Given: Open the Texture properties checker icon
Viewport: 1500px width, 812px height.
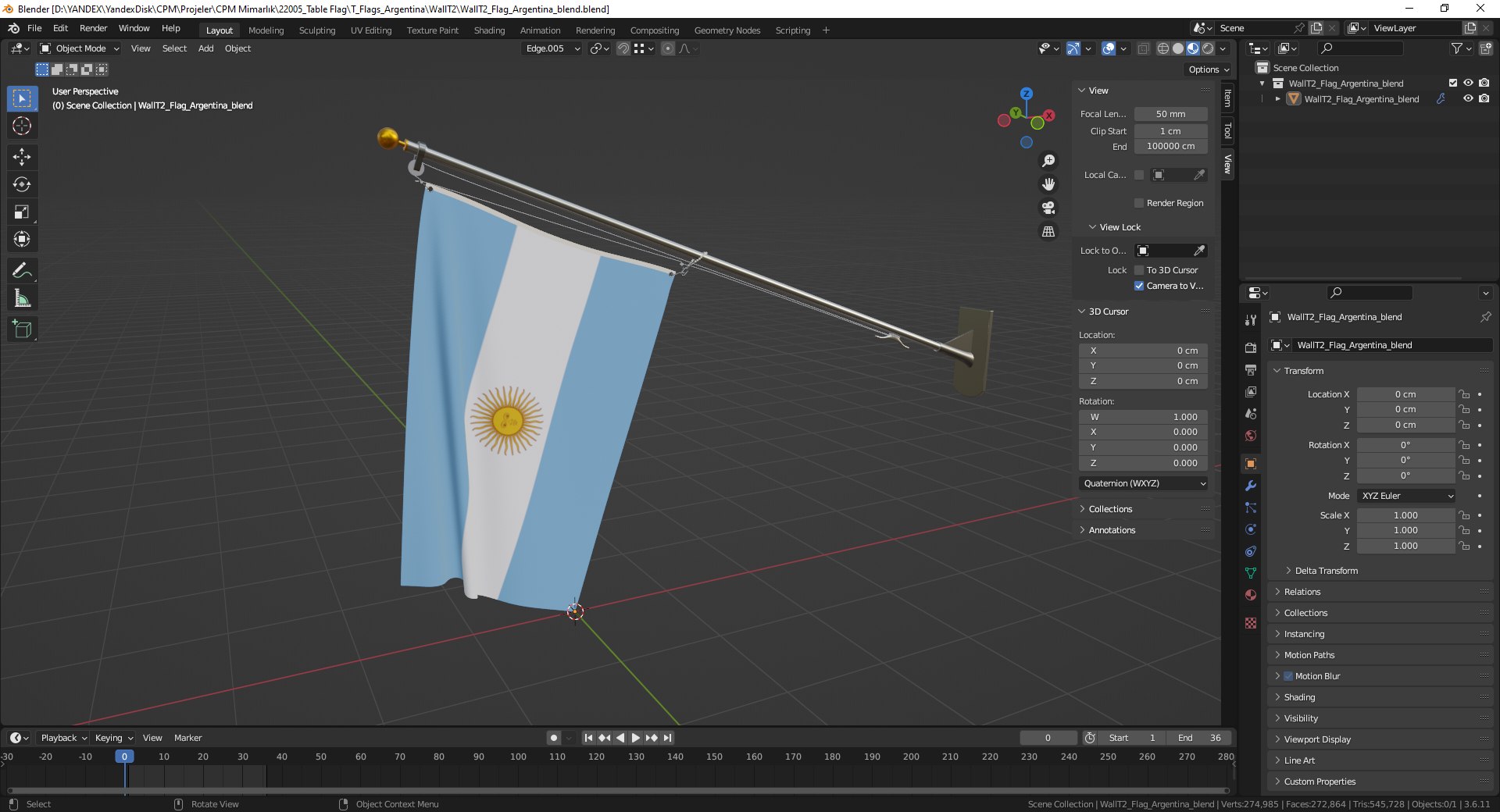Looking at the screenshot, I should pos(1251,623).
